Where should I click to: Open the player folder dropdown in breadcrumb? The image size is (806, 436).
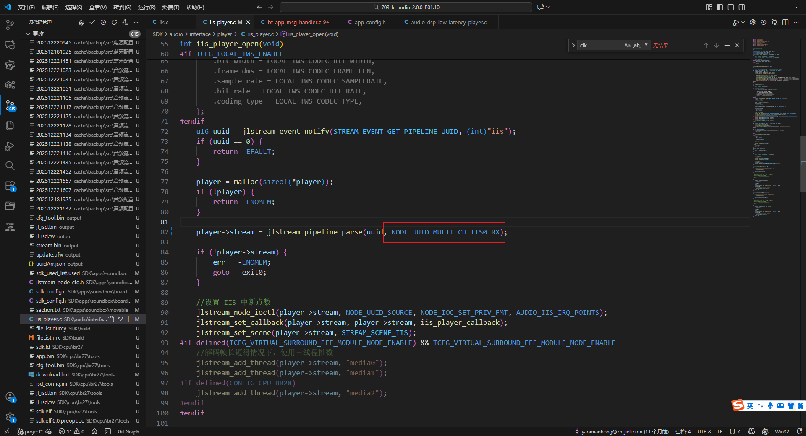coord(225,34)
